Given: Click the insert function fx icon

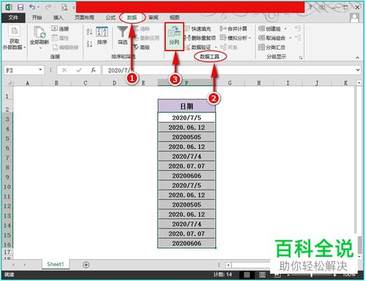Looking at the screenshot, I should coord(93,70).
